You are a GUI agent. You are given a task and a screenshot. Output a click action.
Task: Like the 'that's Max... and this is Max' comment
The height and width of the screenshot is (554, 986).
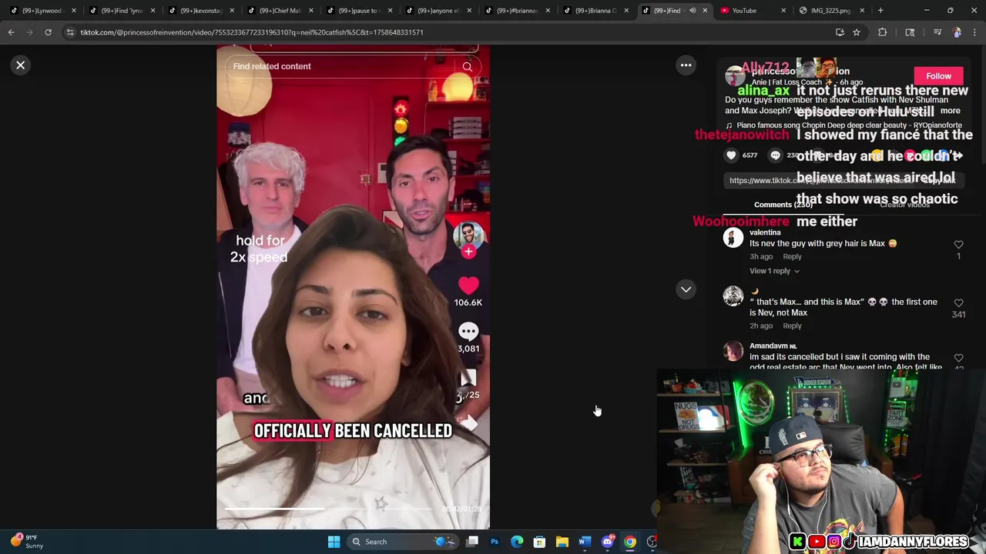pyautogui.click(x=958, y=303)
